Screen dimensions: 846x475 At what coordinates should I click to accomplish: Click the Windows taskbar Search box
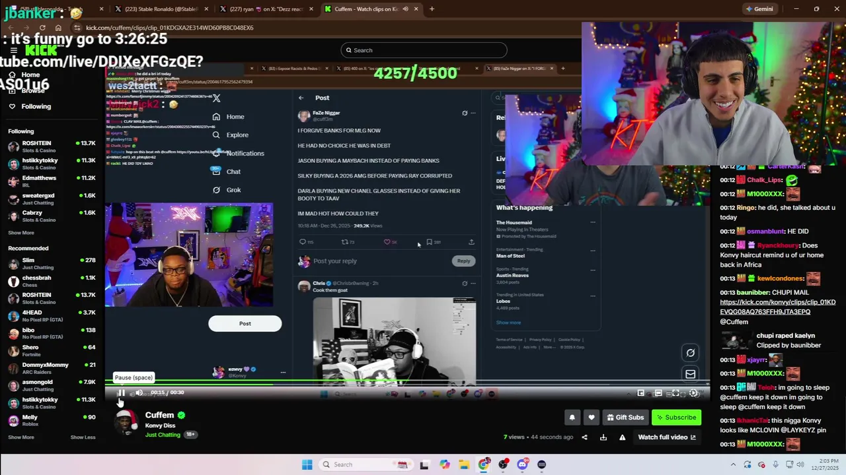pos(367,464)
